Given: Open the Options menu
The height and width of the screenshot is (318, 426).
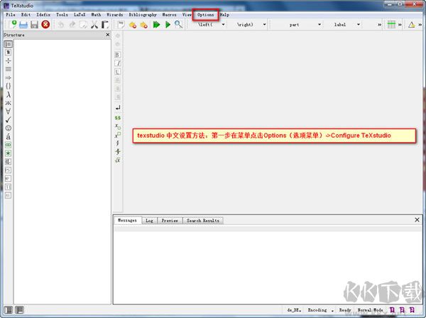Looking at the screenshot, I should tap(205, 15).
